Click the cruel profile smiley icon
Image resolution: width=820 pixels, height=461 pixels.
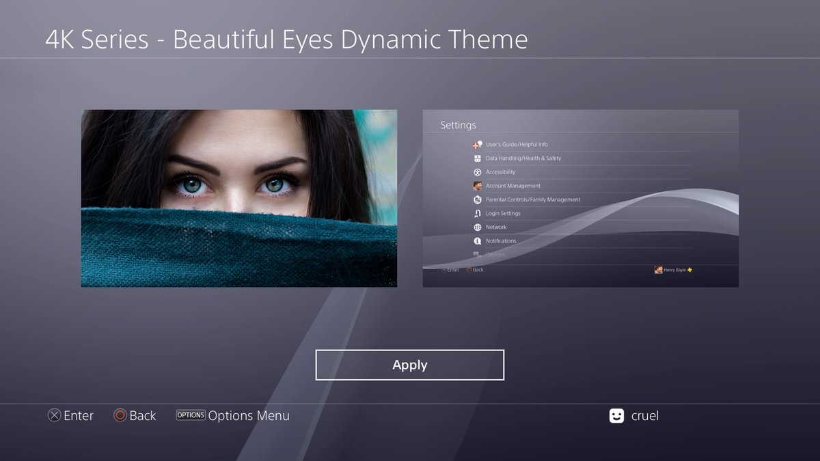click(x=617, y=415)
